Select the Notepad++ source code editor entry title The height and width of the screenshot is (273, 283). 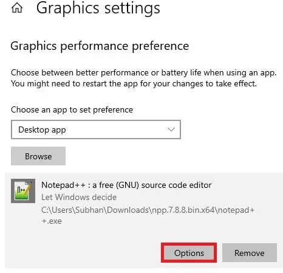click(x=126, y=185)
